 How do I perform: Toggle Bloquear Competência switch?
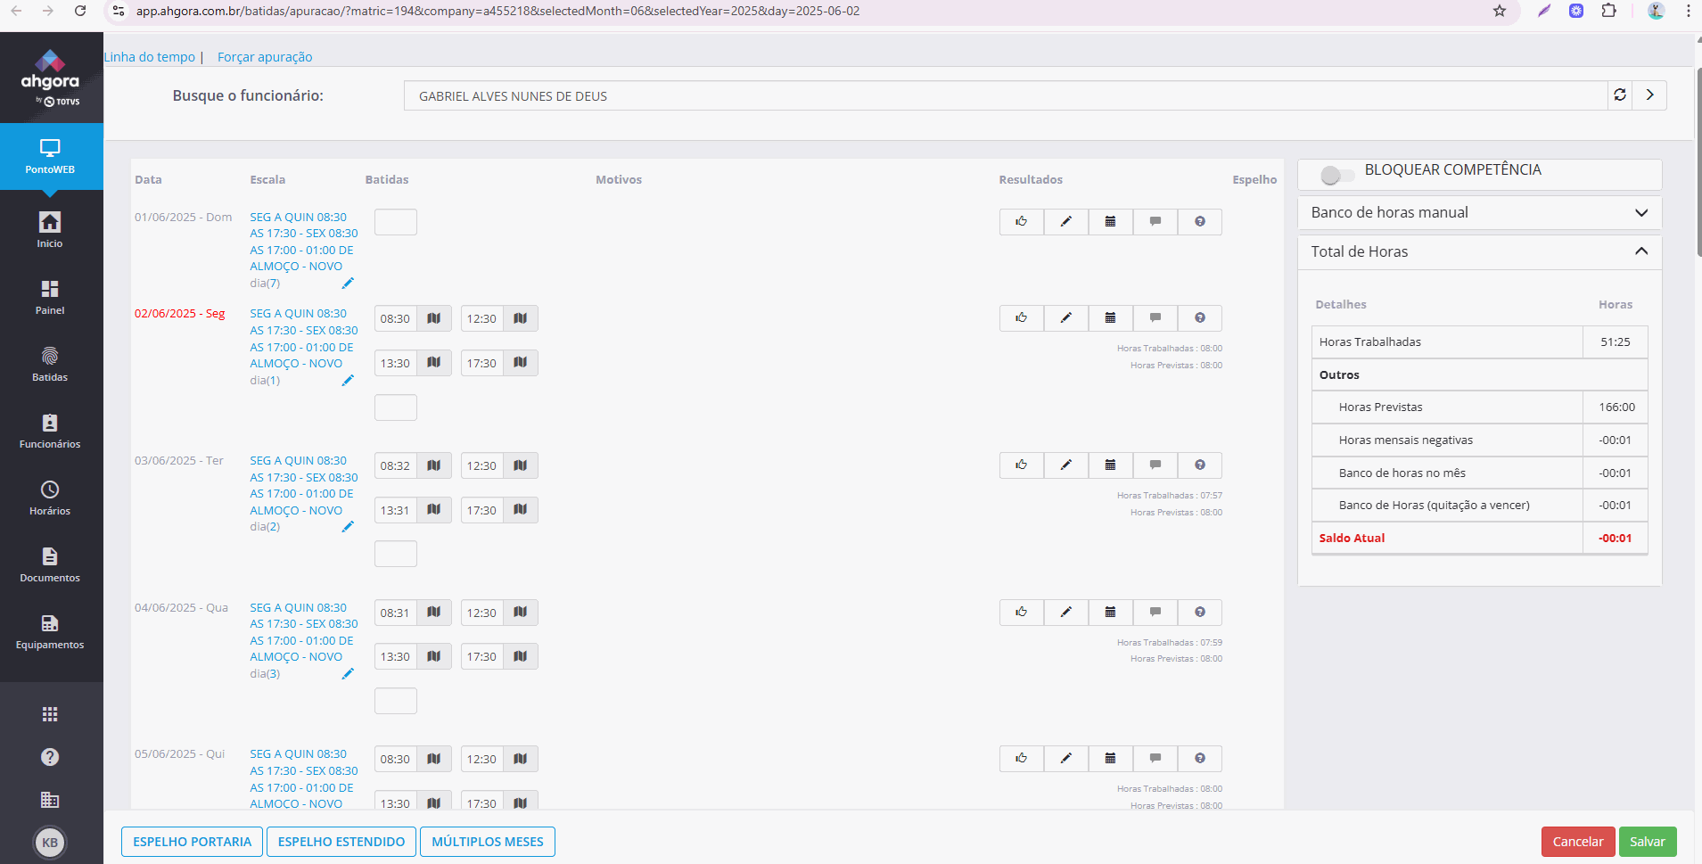[x=1336, y=175]
